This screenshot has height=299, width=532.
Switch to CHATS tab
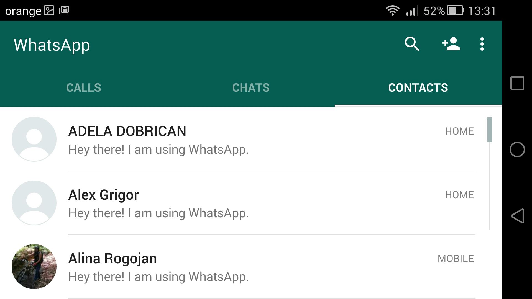tap(251, 87)
